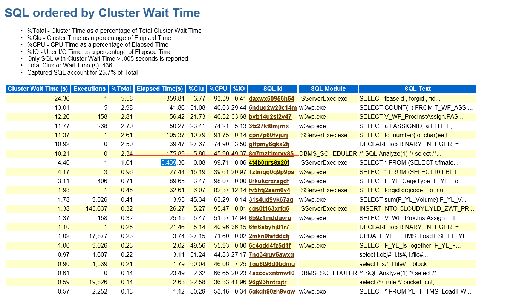Open SQL Id 8rkukcrxragdf
The image size is (522, 294).
click(x=269, y=181)
